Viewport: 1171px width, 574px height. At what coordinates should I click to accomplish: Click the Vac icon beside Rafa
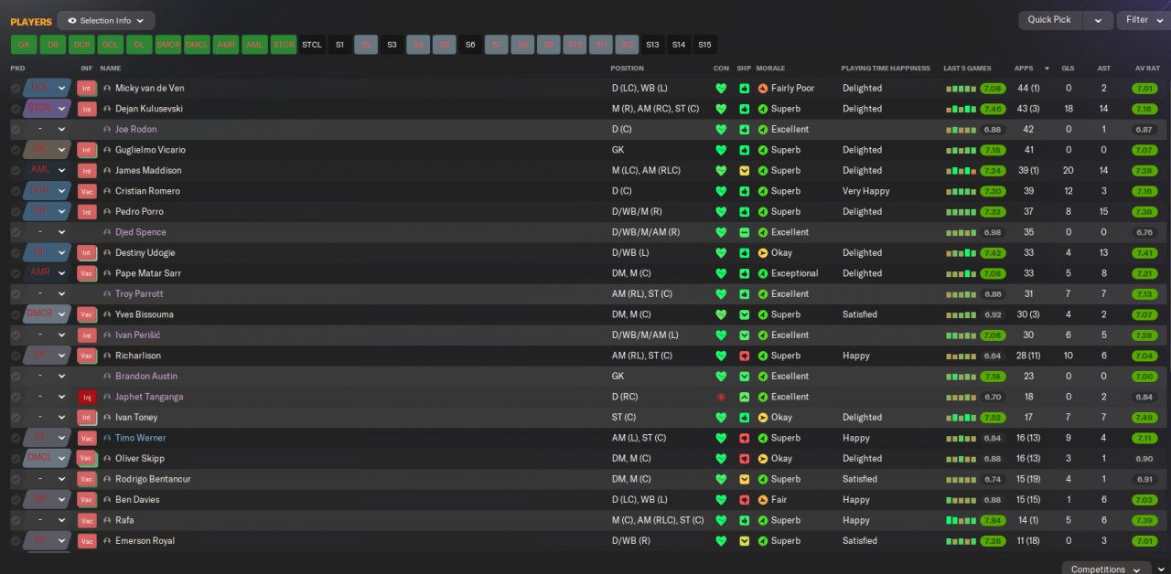tap(87, 520)
